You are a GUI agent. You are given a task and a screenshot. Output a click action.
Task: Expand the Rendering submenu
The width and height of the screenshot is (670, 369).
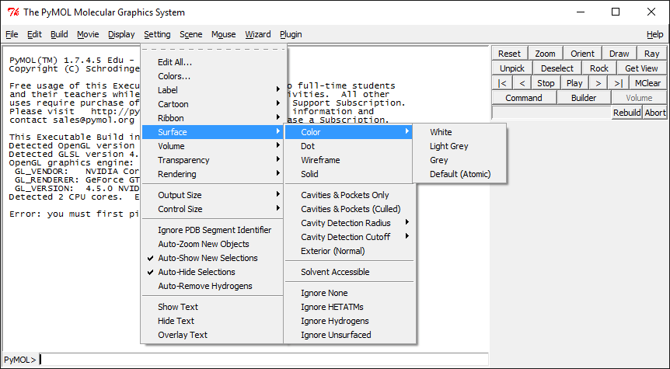pyautogui.click(x=212, y=174)
